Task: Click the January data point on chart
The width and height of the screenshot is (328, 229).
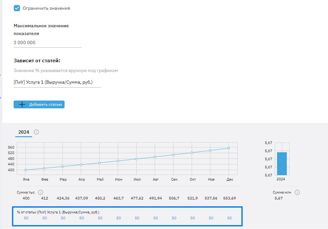Action: [x=25, y=170]
